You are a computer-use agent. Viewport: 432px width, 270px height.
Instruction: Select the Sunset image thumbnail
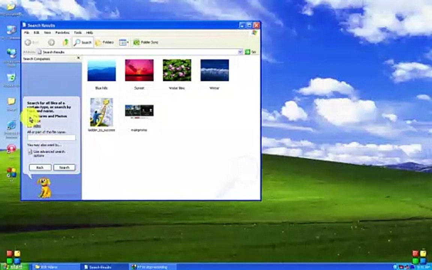[139, 70]
